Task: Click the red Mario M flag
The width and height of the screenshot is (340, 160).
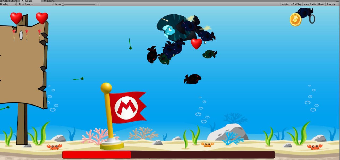Action: coord(127,107)
